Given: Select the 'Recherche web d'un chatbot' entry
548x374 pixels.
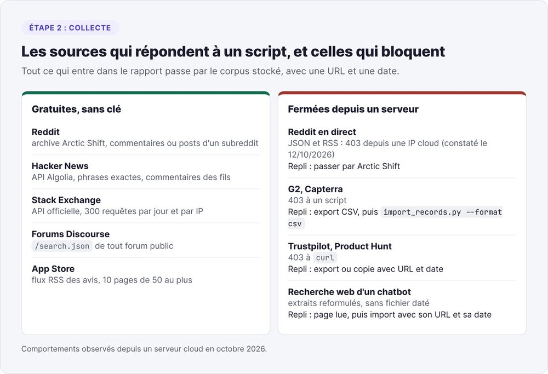Looking at the screenshot, I should point(349,291).
